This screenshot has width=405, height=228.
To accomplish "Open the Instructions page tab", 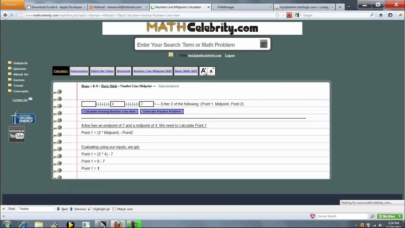I will click(x=79, y=71).
